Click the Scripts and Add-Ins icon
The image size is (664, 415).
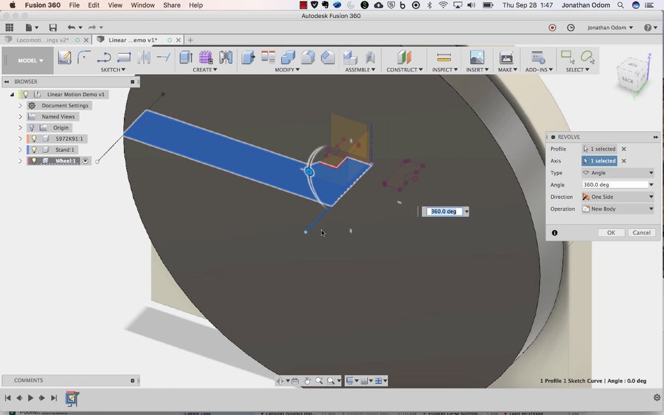coord(538,58)
